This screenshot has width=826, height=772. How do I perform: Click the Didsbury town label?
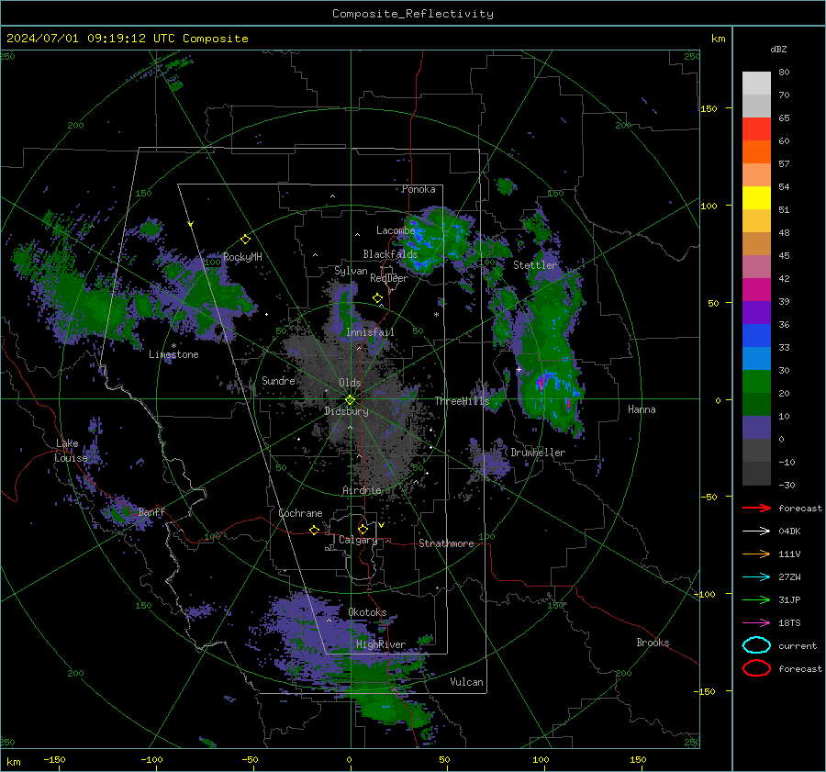(346, 411)
